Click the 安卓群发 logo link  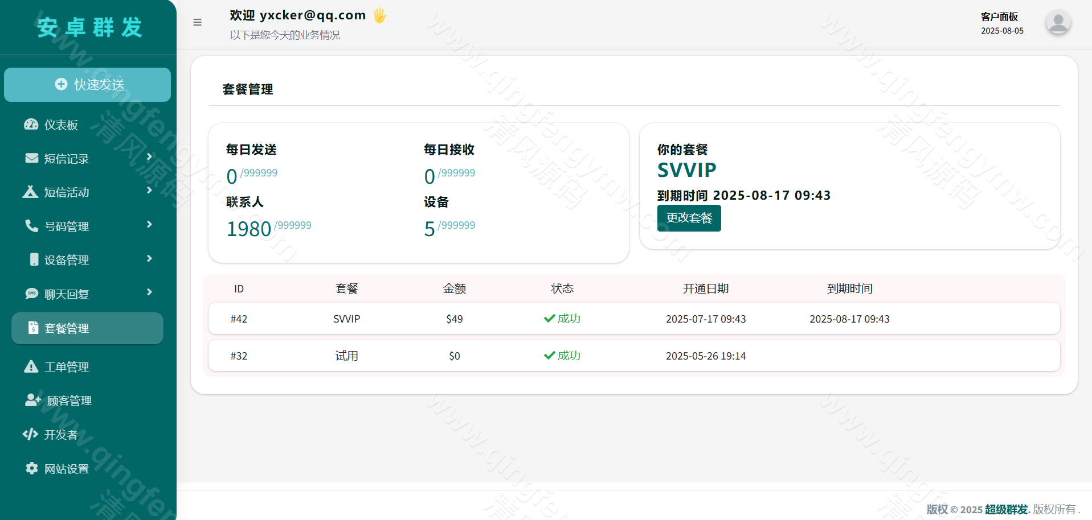pyautogui.click(x=89, y=27)
